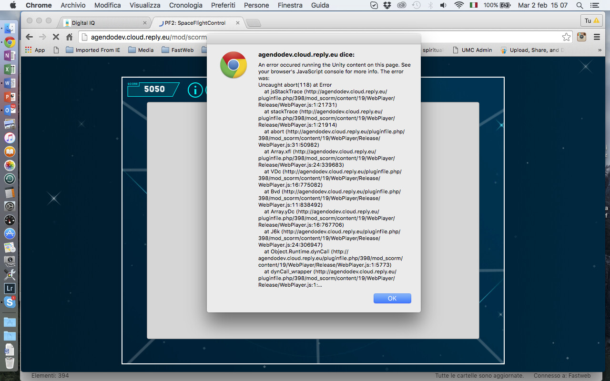Viewport: 610px width, 381px height.
Task: Click the Wi-Fi icon in the menu bar
Action: click(x=458, y=5)
